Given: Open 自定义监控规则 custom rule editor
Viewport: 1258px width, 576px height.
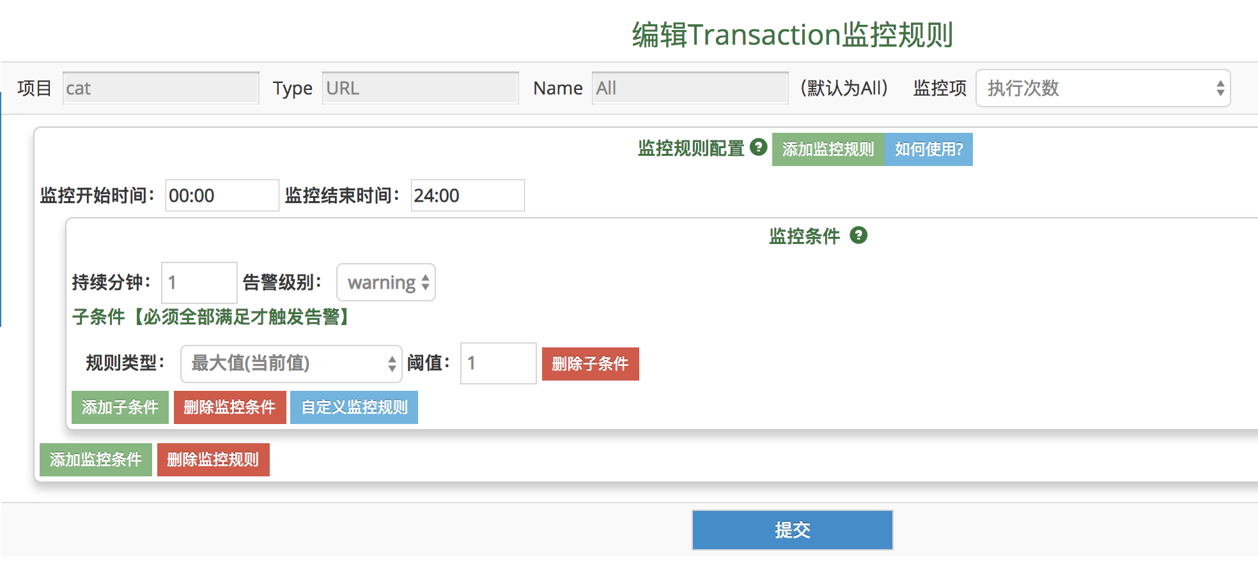Looking at the screenshot, I should click(353, 407).
